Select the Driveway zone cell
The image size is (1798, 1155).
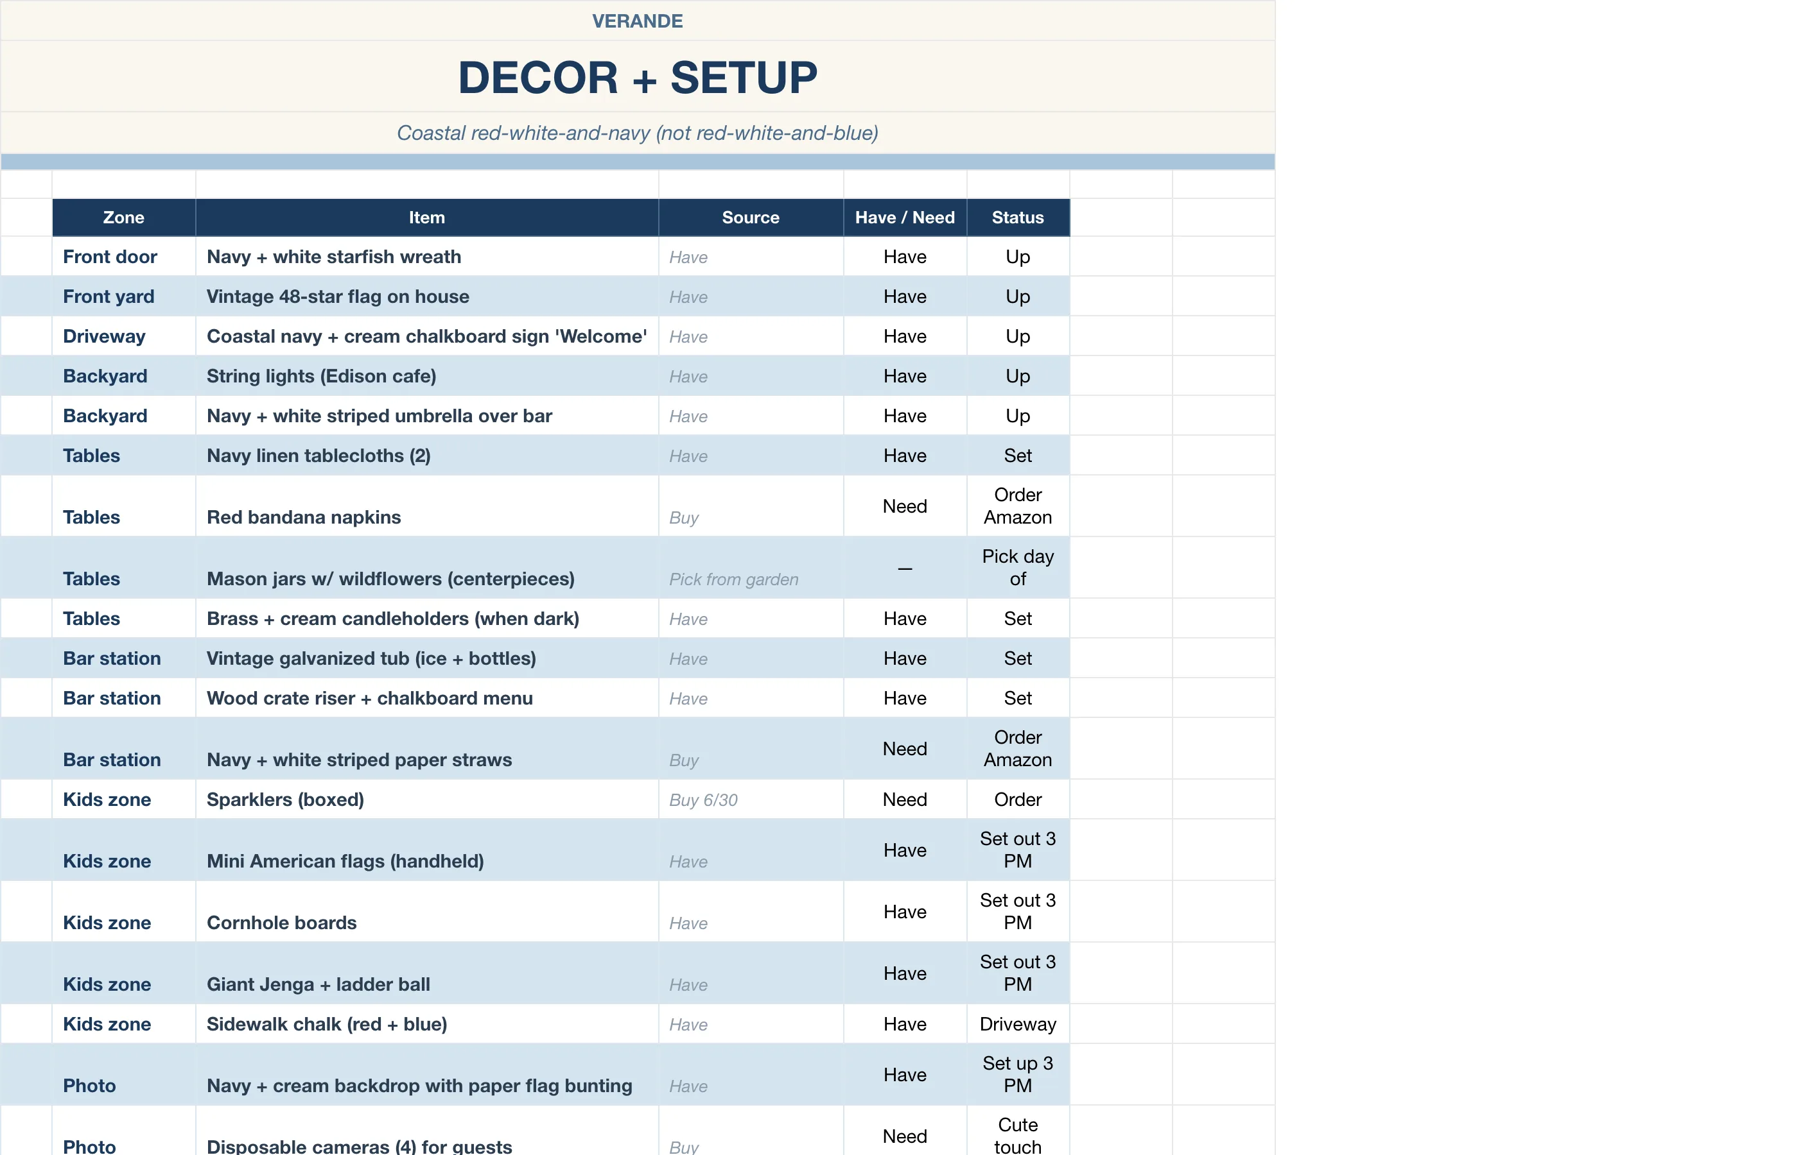tap(124, 336)
